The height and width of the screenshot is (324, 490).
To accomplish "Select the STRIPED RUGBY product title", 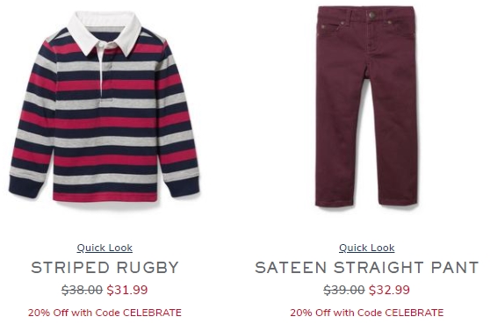I will 104,268.
